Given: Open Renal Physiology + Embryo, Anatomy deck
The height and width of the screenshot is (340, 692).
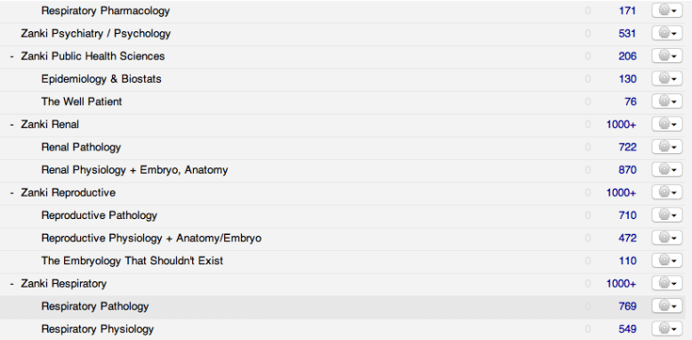Looking at the screenshot, I should pyautogui.click(x=134, y=170).
